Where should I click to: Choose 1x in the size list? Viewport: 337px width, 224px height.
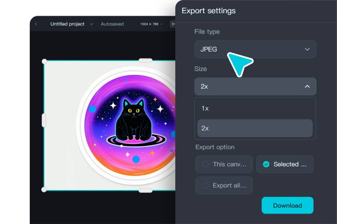255,108
